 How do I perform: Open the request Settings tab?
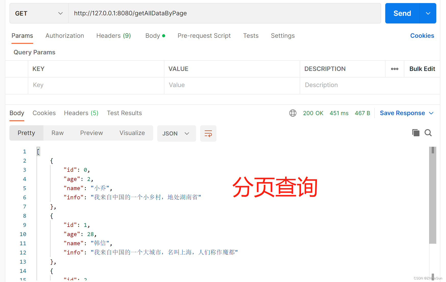coord(283,36)
